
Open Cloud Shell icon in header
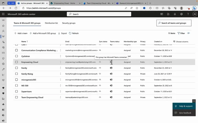click(162, 14)
